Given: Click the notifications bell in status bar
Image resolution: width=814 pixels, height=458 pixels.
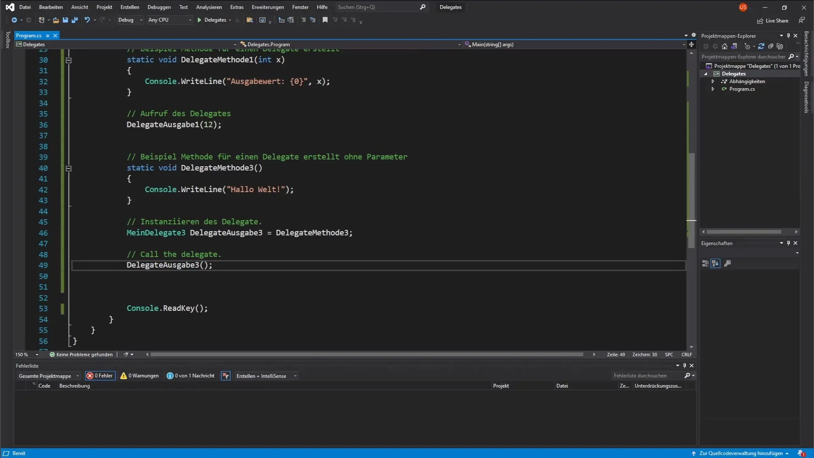Looking at the screenshot, I should pyautogui.click(x=801, y=453).
